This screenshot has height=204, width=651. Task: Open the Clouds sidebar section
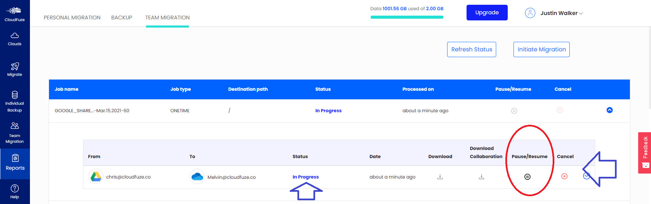coord(15,39)
